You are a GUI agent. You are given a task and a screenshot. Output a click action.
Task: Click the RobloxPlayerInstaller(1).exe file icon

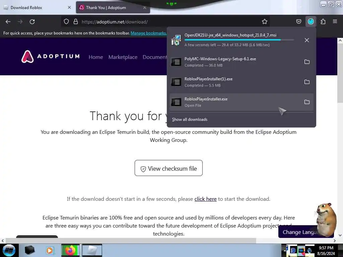(176, 82)
